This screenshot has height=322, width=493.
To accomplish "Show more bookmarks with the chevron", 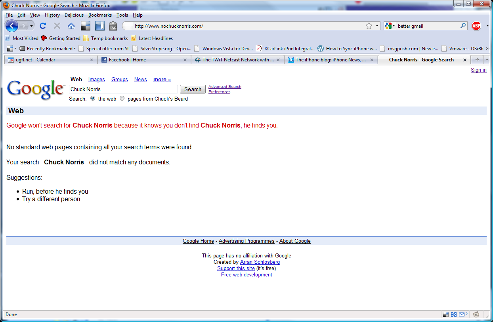I will (488, 49).
